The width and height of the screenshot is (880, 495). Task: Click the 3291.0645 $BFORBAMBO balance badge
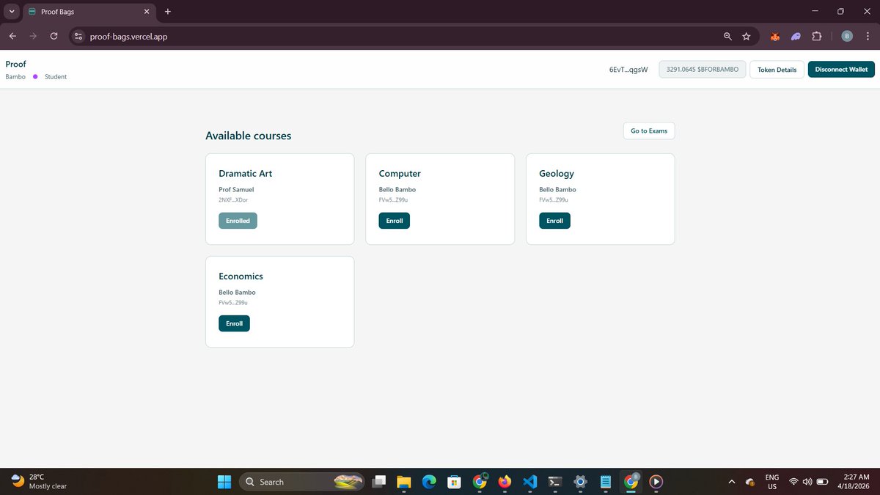point(703,70)
